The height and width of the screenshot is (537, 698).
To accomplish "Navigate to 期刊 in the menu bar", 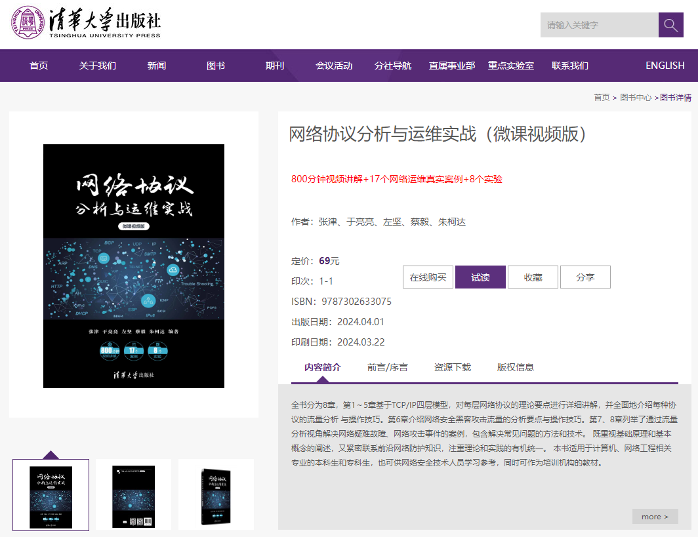I will [275, 66].
